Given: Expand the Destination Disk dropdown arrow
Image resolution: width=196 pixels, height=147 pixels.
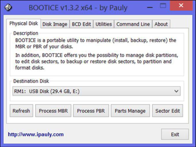Looking at the screenshot, I should (176, 91).
